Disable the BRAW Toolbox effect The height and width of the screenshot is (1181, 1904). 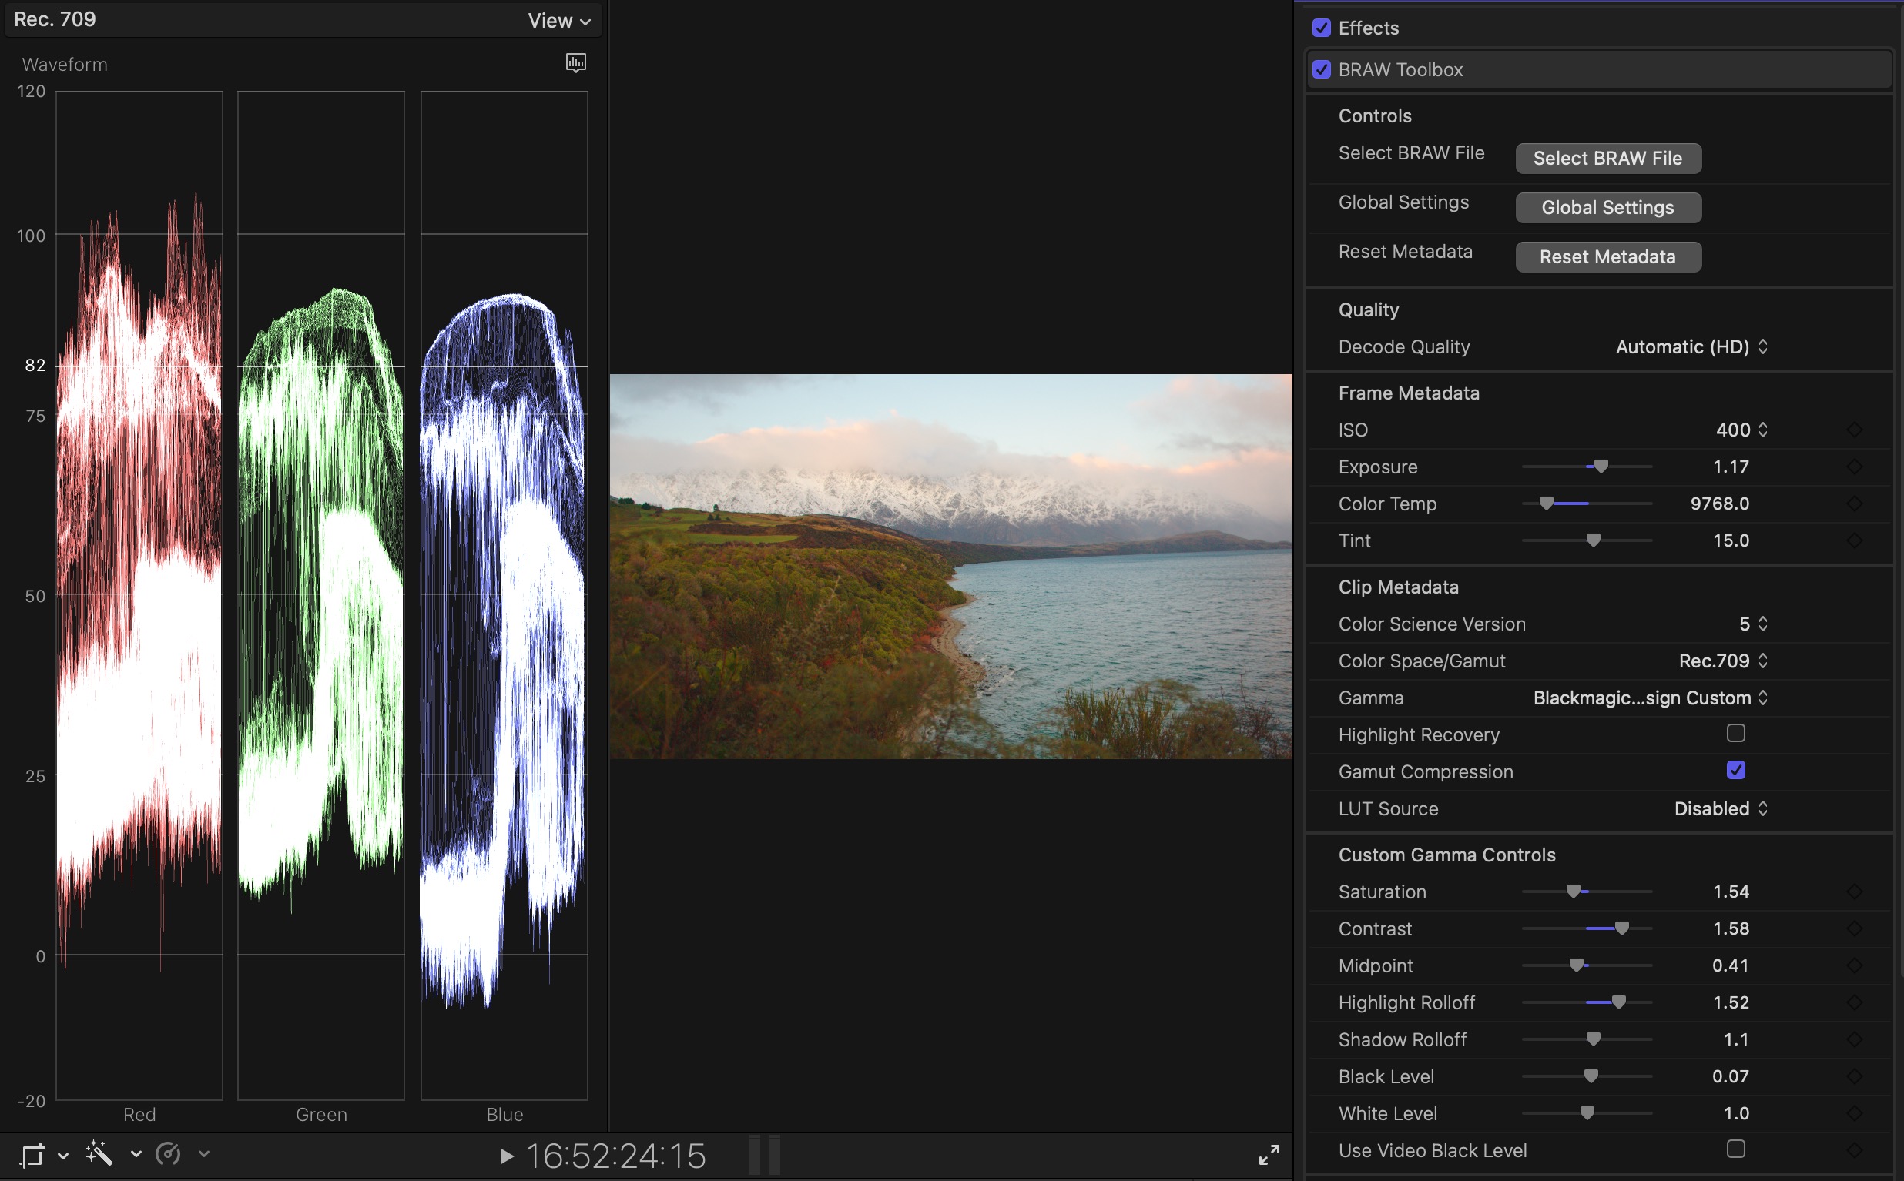tap(1321, 69)
